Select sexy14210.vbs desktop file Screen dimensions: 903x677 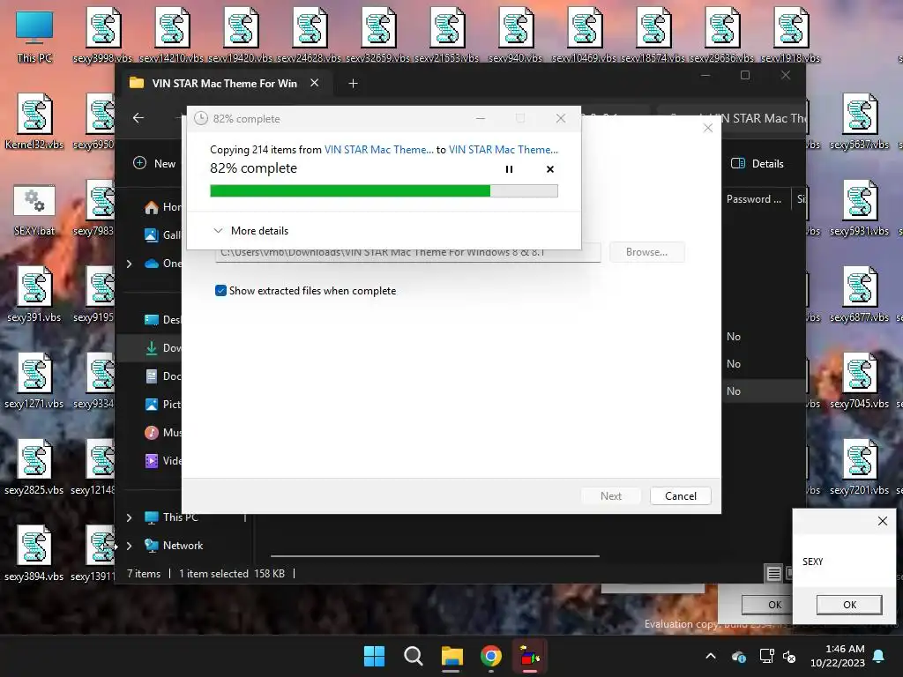tap(172, 34)
